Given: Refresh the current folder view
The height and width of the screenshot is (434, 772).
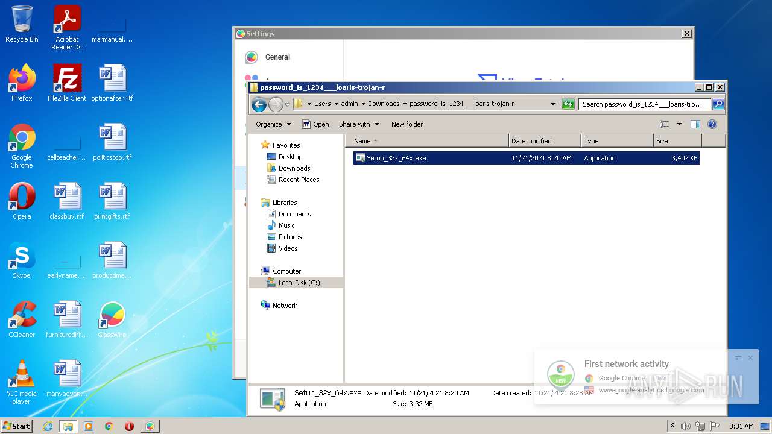Looking at the screenshot, I should (568, 104).
